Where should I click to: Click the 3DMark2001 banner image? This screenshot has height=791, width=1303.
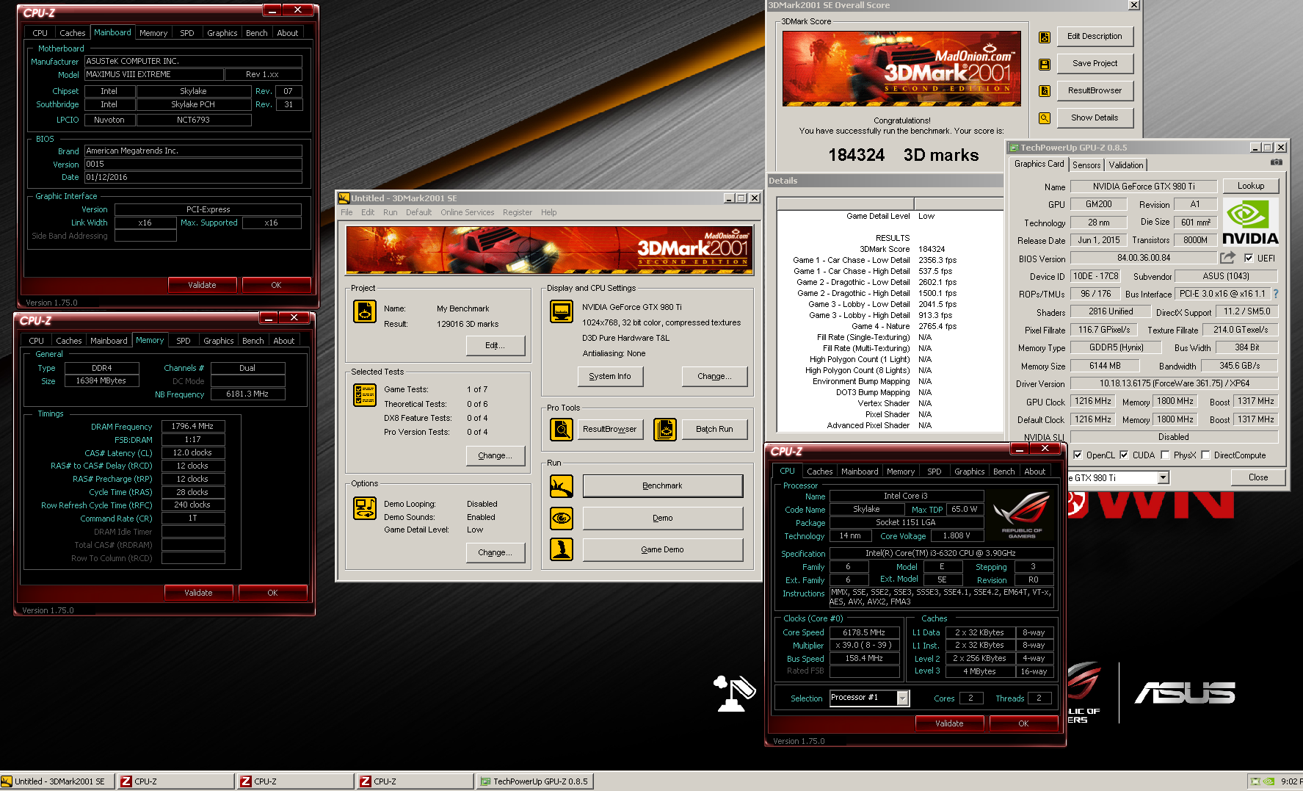point(549,250)
